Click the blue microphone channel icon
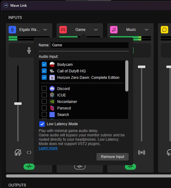Viewport: 171px width, 188px height. 12,30
